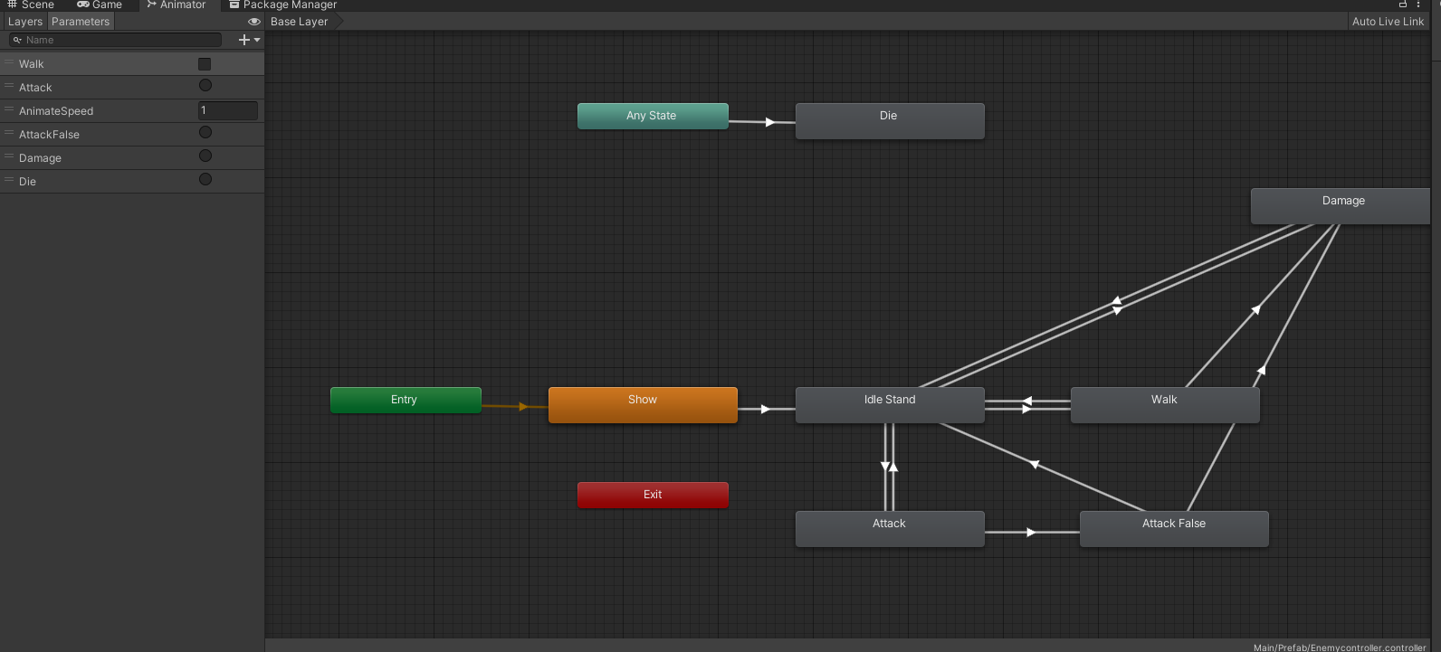
Task: Click the Enemycontroller.controller path label
Action: (x=1340, y=647)
